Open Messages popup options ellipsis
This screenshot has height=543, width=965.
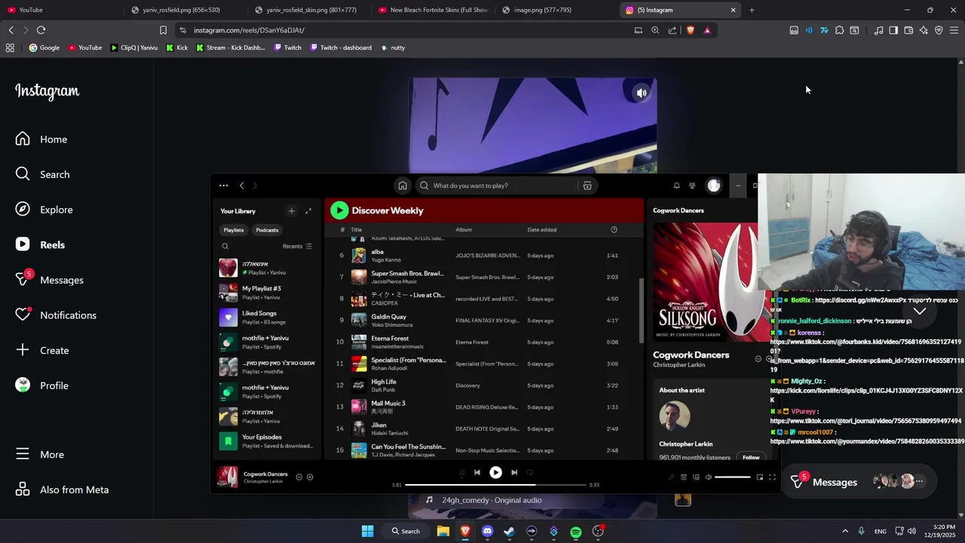[919, 481]
